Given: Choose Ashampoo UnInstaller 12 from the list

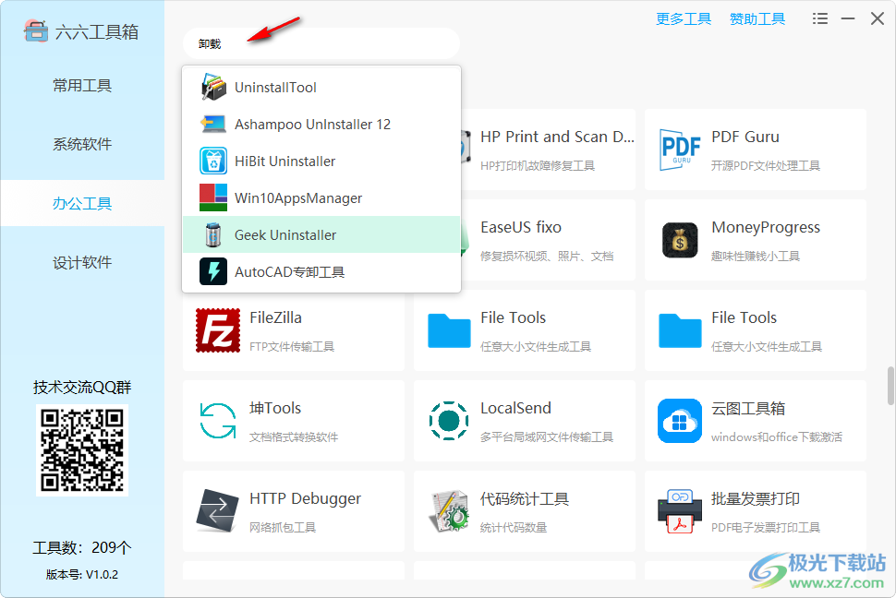Looking at the screenshot, I should (x=321, y=124).
